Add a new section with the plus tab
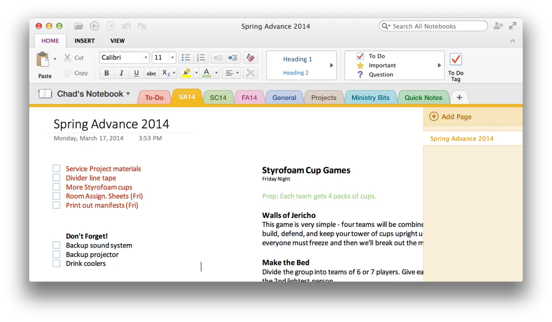Screen dimensions: 552x322 [x=459, y=98]
